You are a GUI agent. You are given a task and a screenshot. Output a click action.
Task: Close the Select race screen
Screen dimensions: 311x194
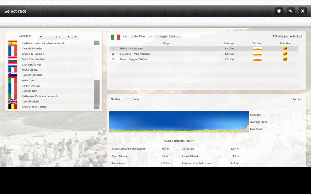click(302, 11)
